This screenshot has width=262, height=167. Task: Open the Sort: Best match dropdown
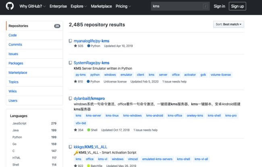(229, 24)
